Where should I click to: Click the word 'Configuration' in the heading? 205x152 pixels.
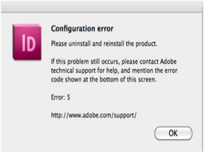(x=73, y=29)
